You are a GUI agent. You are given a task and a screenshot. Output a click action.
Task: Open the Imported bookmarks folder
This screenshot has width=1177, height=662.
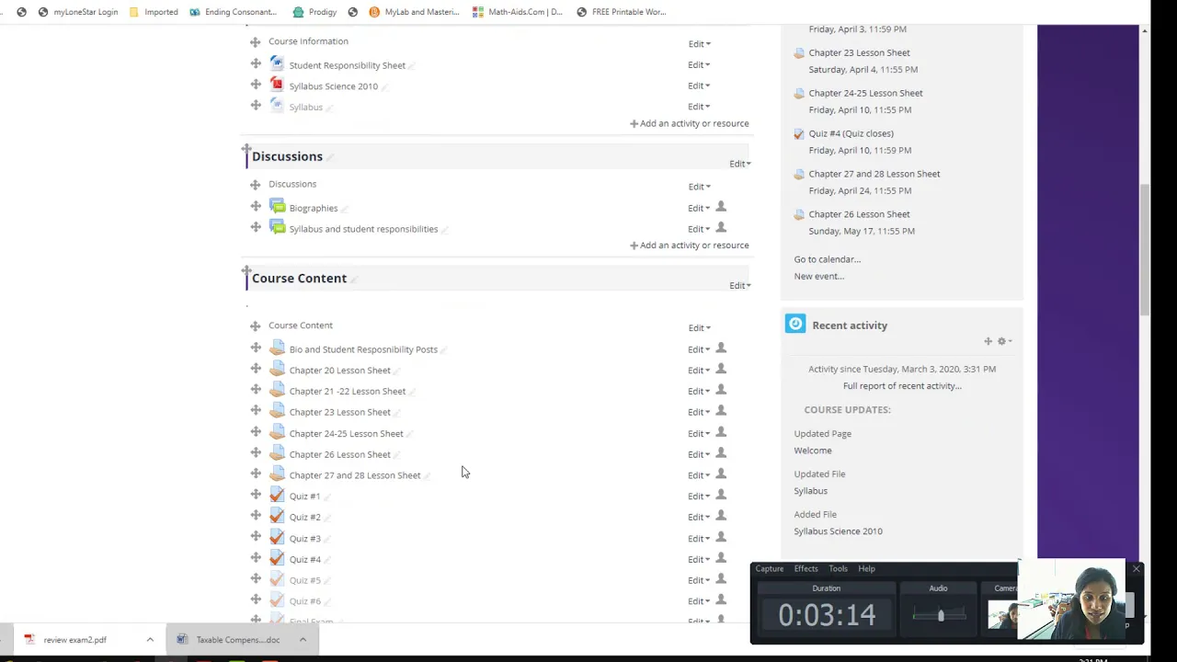pyautogui.click(x=154, y=12)
